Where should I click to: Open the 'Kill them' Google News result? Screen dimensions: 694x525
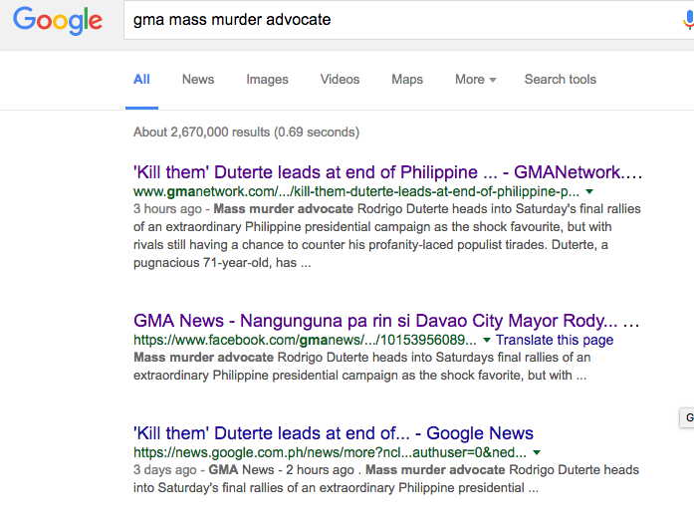(334, 433)
